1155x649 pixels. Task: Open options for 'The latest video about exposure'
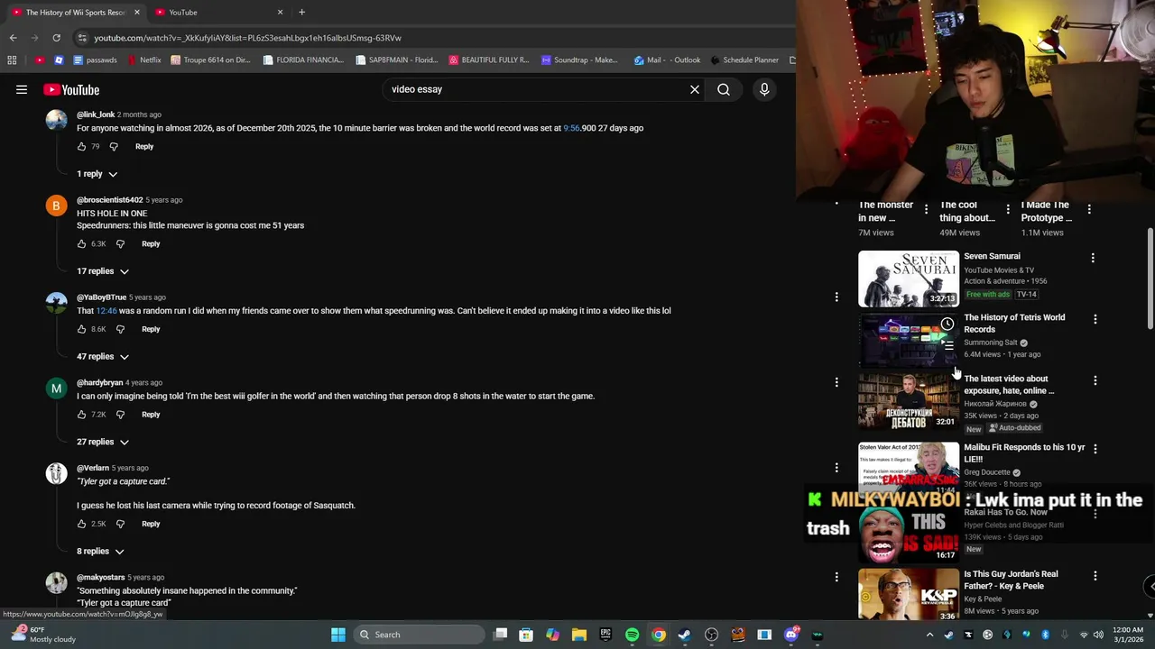pos(1095,380)
